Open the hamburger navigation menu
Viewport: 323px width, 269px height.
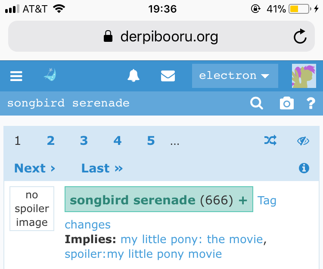tap(16, 76)
